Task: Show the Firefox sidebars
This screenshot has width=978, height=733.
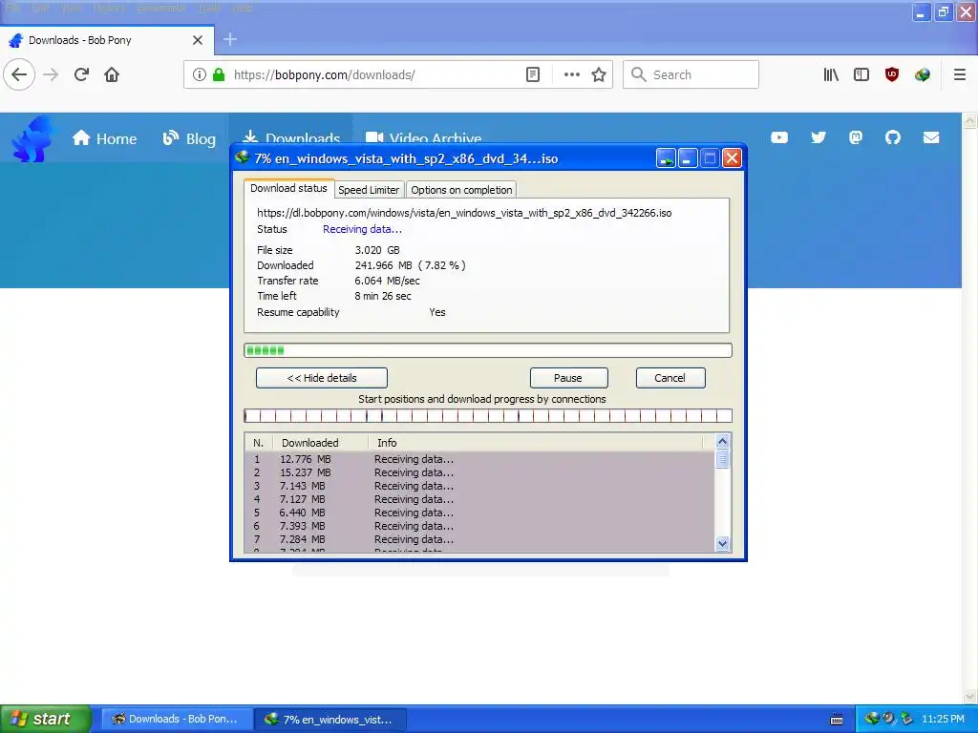Action: (x=861, y=74)
